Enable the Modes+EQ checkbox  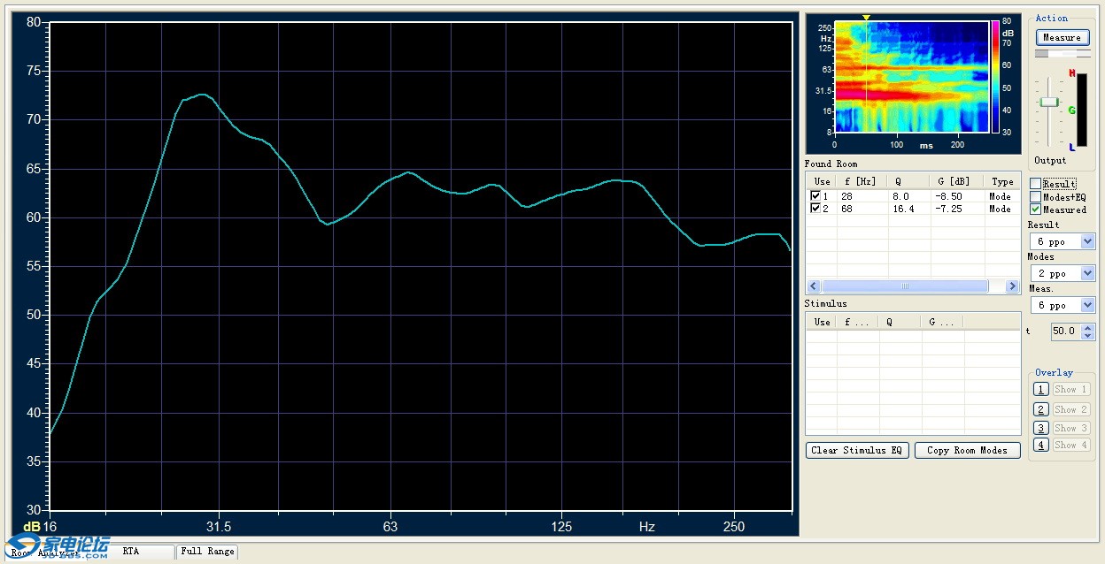1035,196
